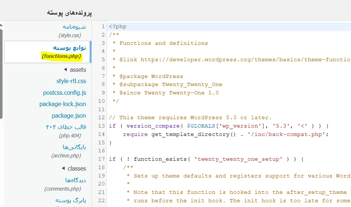The width and height of the screenshot is (351, 207).
Task: Place cursor on the version_compare code line
Action: coord(219,126)
